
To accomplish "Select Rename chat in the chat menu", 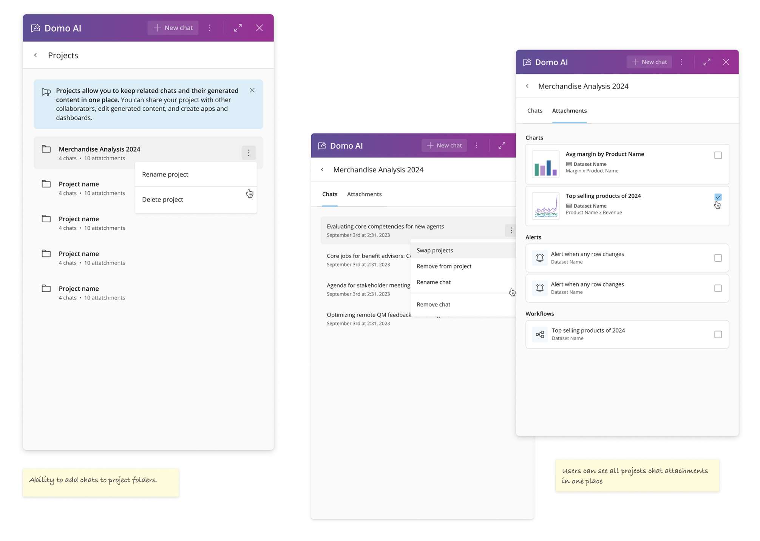I will [463, 282].
